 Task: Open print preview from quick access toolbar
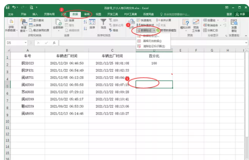point(32,7)
